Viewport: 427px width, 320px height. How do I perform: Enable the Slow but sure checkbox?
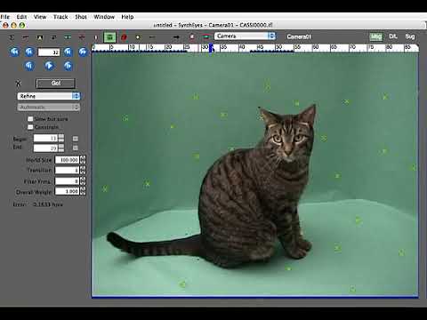pos(30,119)
